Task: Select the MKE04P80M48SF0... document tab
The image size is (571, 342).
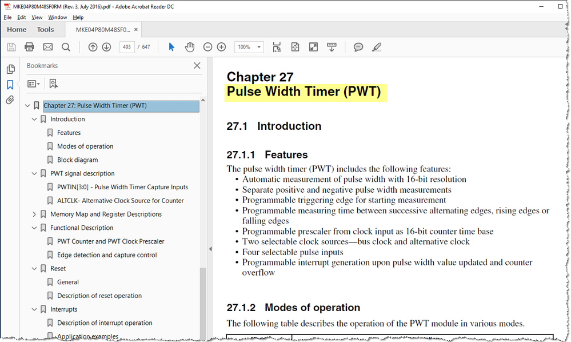Action: click(103, 30)
